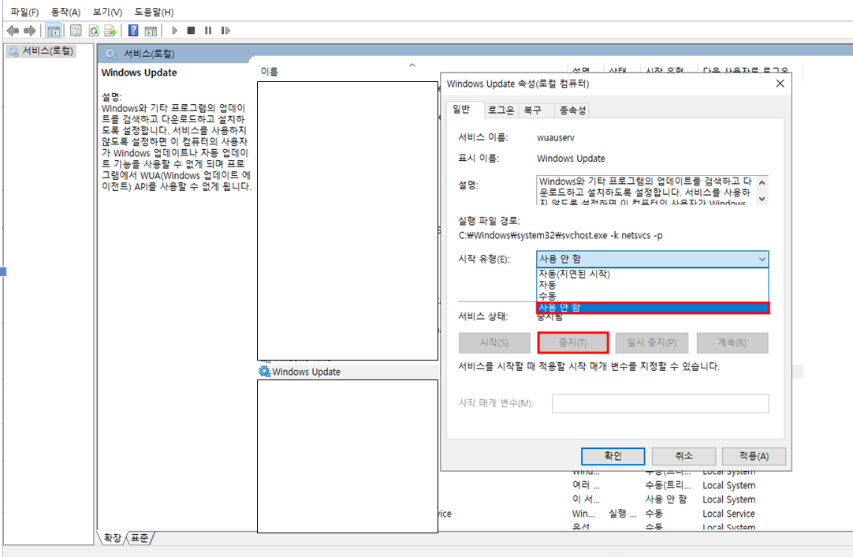Click the Stop Service square icon
This screenshot has width=853, height=557.
coord(191,31)
